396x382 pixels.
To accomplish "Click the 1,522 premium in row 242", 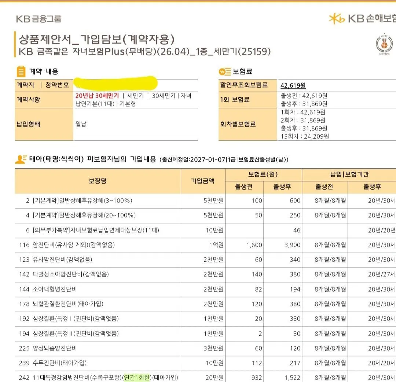I will click(x=293, y=378).
